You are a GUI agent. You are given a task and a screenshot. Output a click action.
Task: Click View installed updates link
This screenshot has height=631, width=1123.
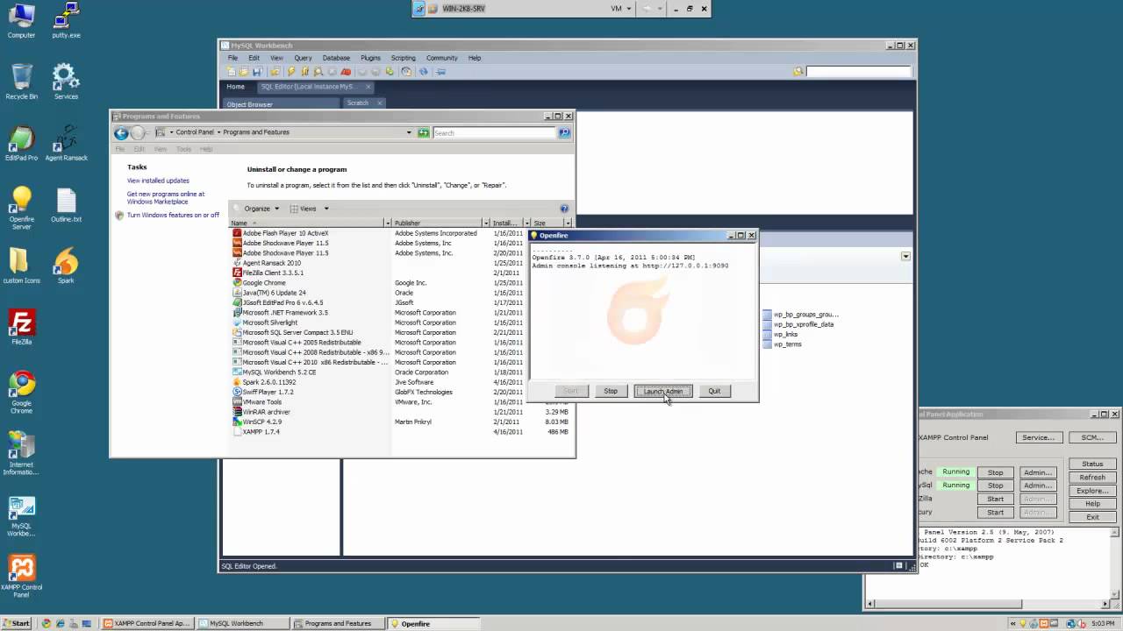click(158, 181)
